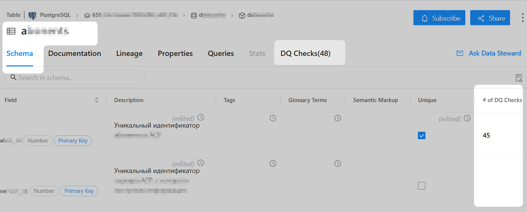The image size is (527, 212).
Task: Click the Ask Data Steward link
Action: [489, 53]
